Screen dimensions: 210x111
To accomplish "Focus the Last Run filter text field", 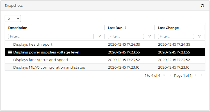I will tap(126, 36).
